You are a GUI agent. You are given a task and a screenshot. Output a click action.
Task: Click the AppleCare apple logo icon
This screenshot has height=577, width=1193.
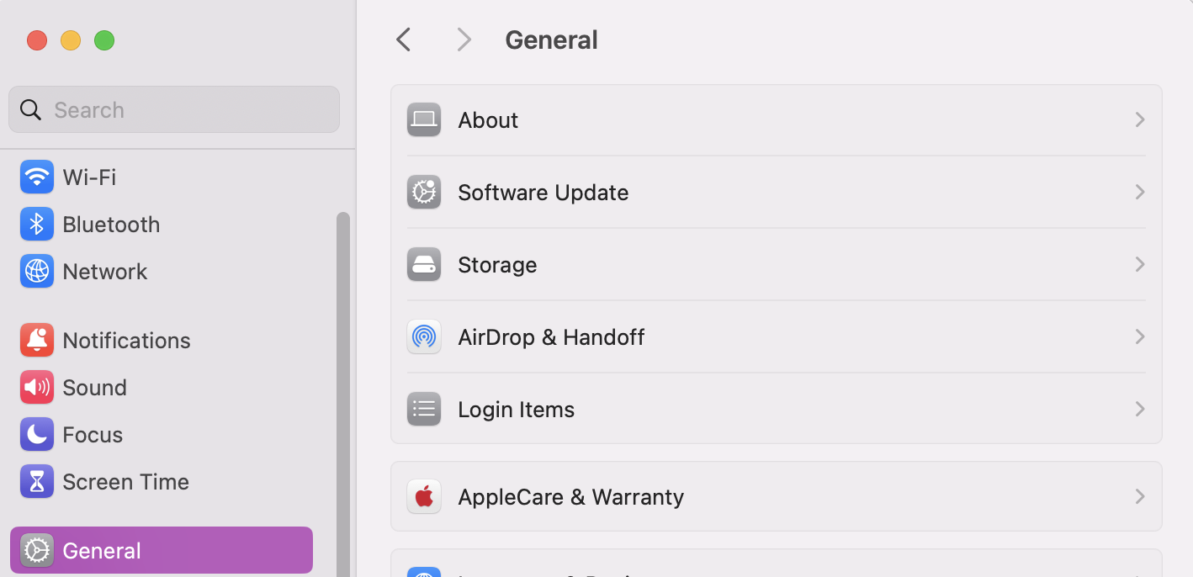pyautogui.click(x=424, y=496)
